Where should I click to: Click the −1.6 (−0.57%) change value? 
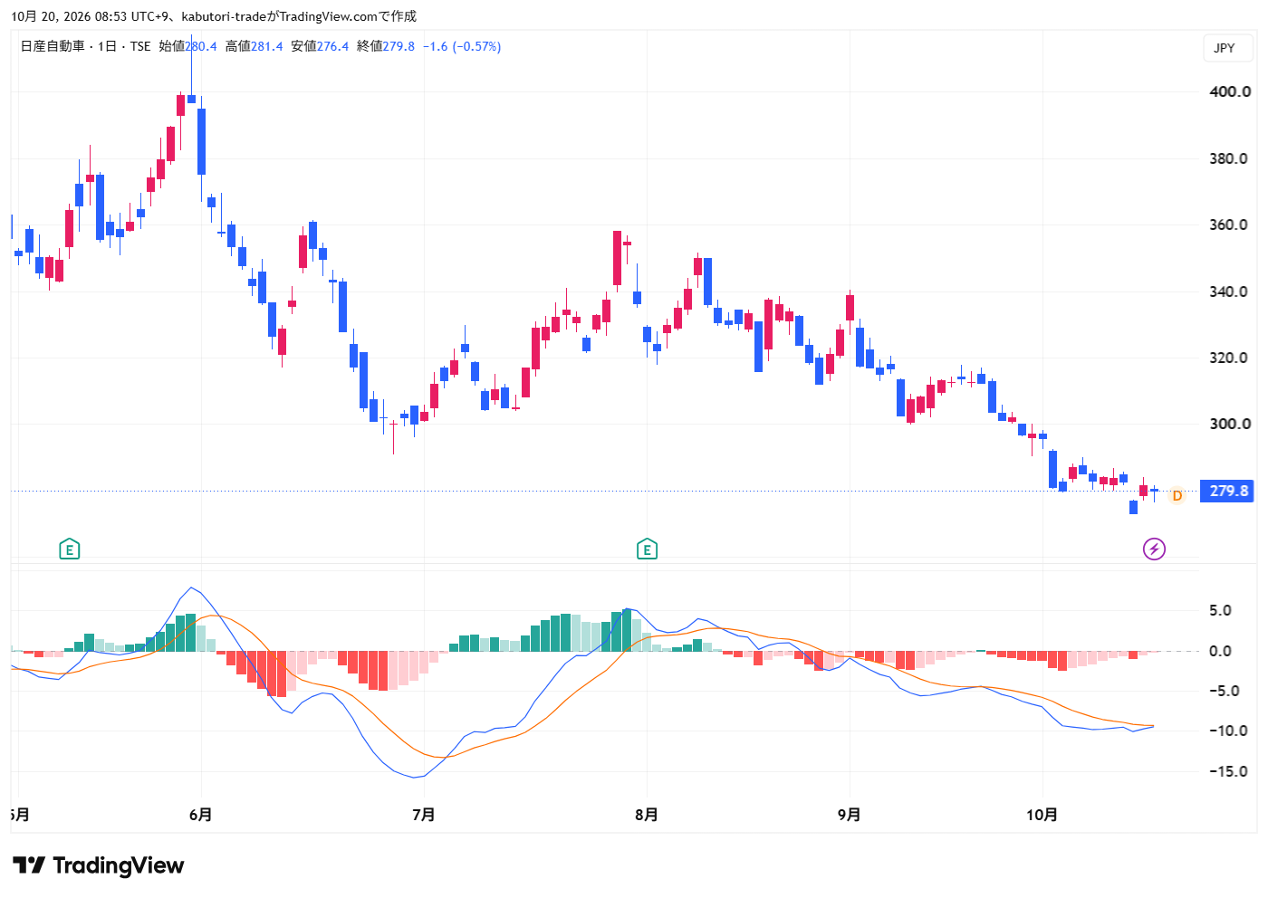(x=462, y=46)
